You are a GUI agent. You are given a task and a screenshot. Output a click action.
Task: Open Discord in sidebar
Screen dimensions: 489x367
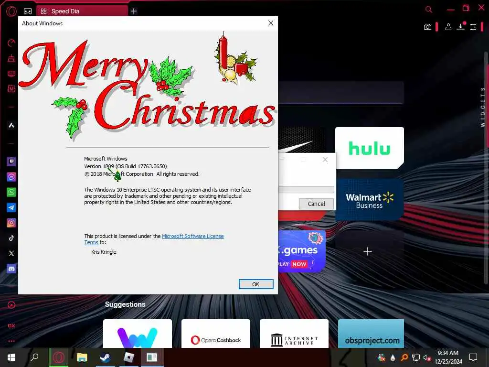[11, 269]
